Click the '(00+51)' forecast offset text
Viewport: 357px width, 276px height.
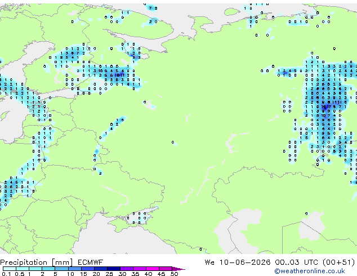(338, 262)
